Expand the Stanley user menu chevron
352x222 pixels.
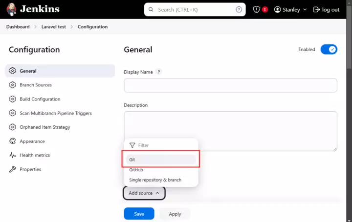[x=305, y=10]
